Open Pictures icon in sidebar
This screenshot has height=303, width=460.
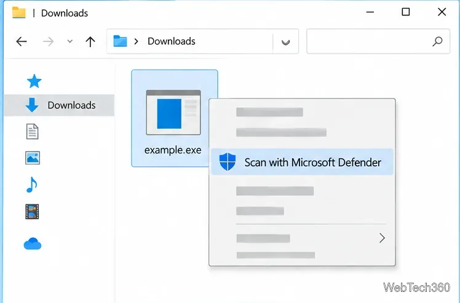(x=33, y=158)
